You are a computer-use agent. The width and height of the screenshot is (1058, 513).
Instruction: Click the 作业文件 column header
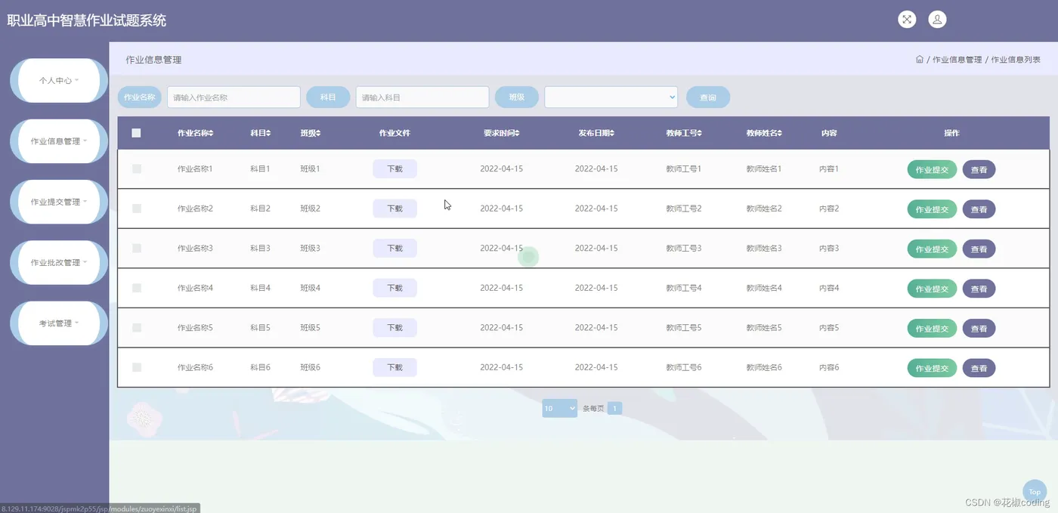point(394,133)
